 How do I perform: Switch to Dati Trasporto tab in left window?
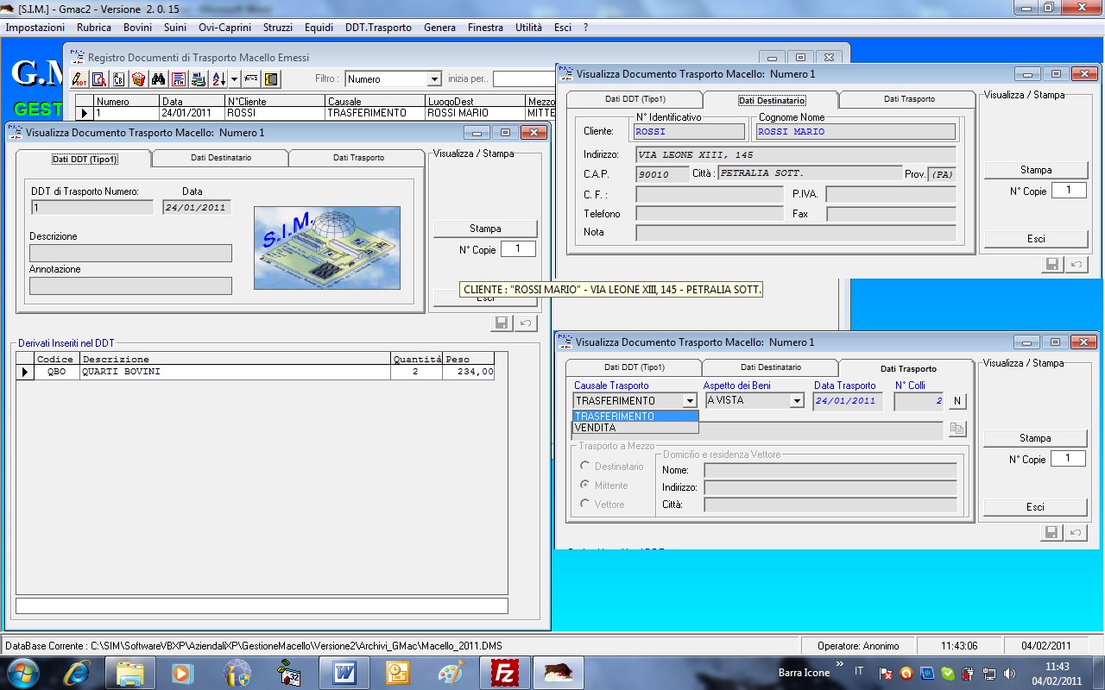[358, 158]
